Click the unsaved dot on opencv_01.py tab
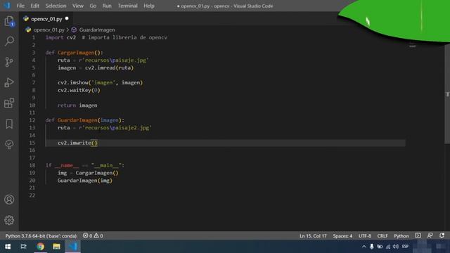 [x=67, y=19]
